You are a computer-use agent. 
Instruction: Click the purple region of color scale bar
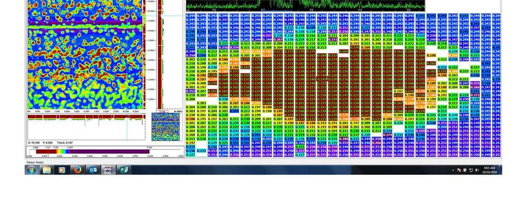point(109,151)
